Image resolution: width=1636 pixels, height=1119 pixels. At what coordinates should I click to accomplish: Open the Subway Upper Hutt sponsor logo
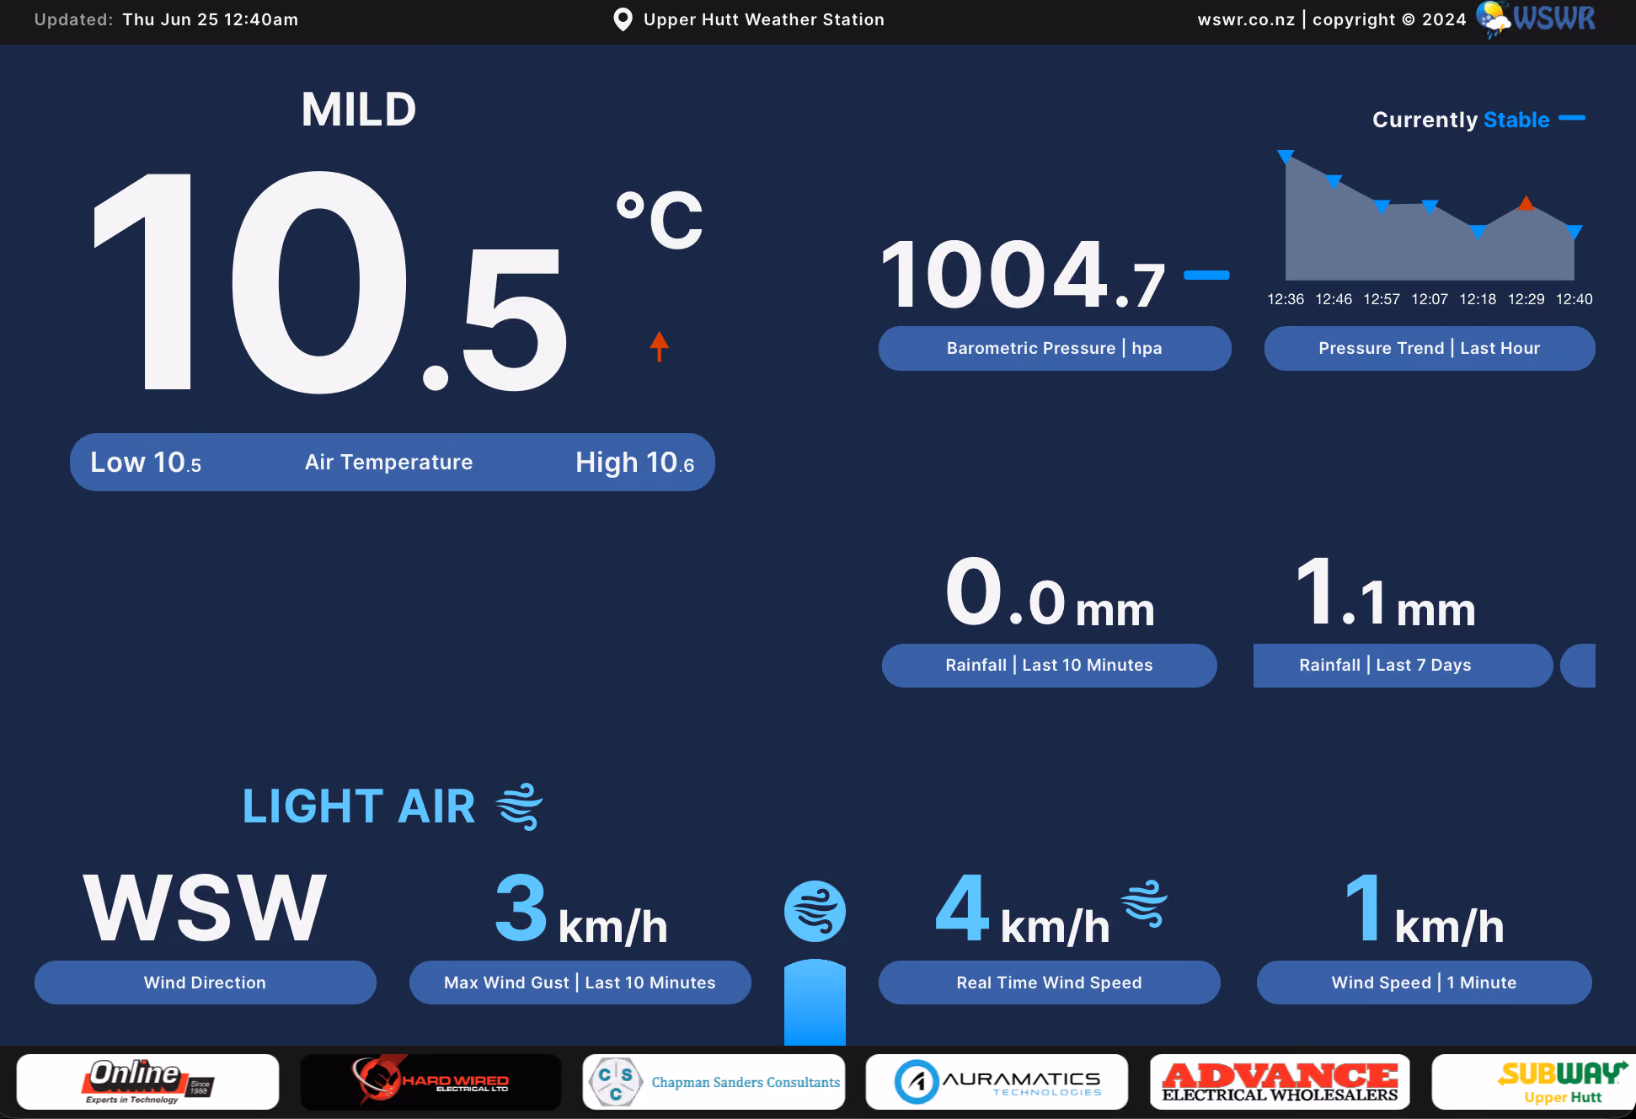tap(1534, 1082)
